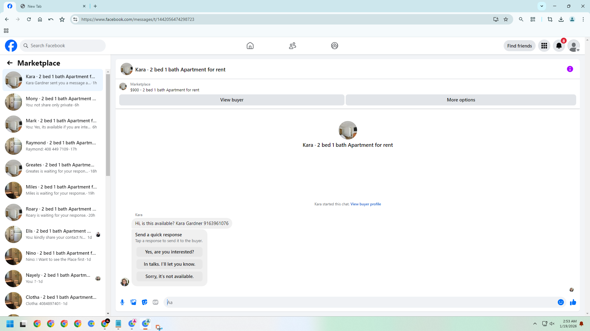Expand the tab search dropdown
Viewport: 590px width, 331px height.
point(542,6)
